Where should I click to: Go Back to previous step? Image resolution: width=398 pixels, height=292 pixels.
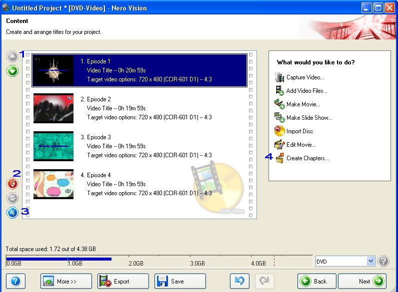[x=317, y=282]
